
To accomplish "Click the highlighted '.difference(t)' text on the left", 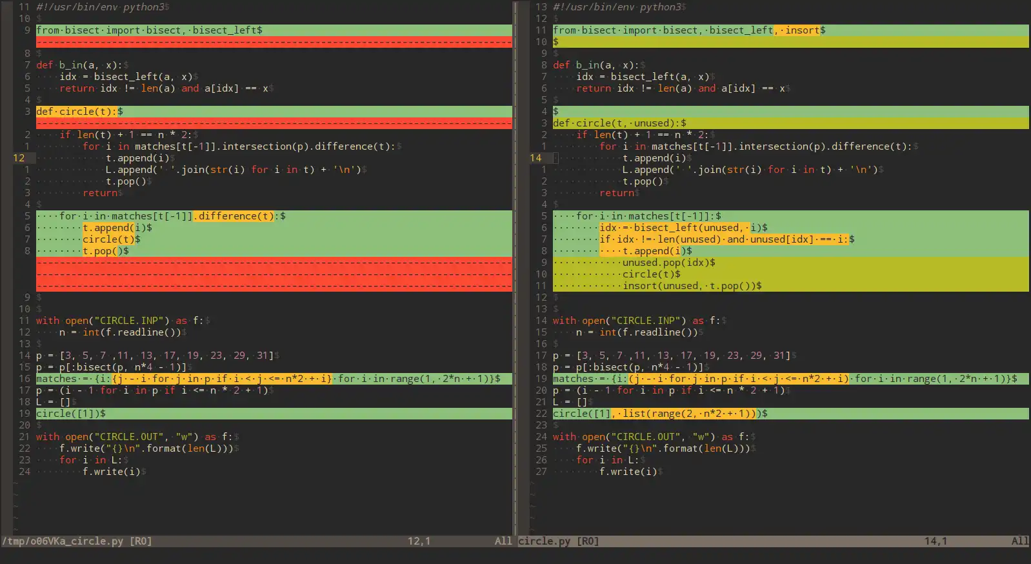I will tap(234, 216).
